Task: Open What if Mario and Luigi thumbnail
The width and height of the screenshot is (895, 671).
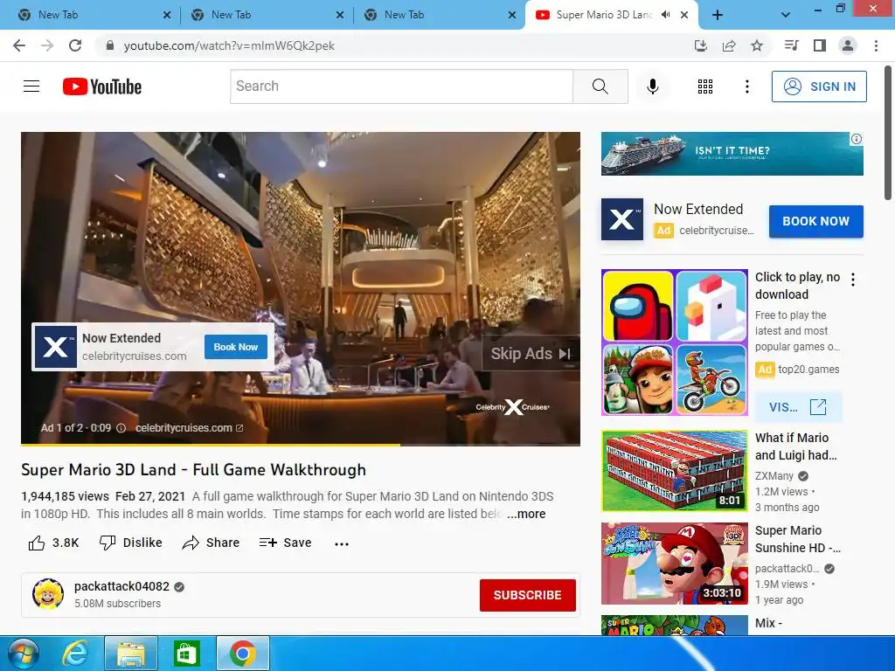Action: (674, 471)
